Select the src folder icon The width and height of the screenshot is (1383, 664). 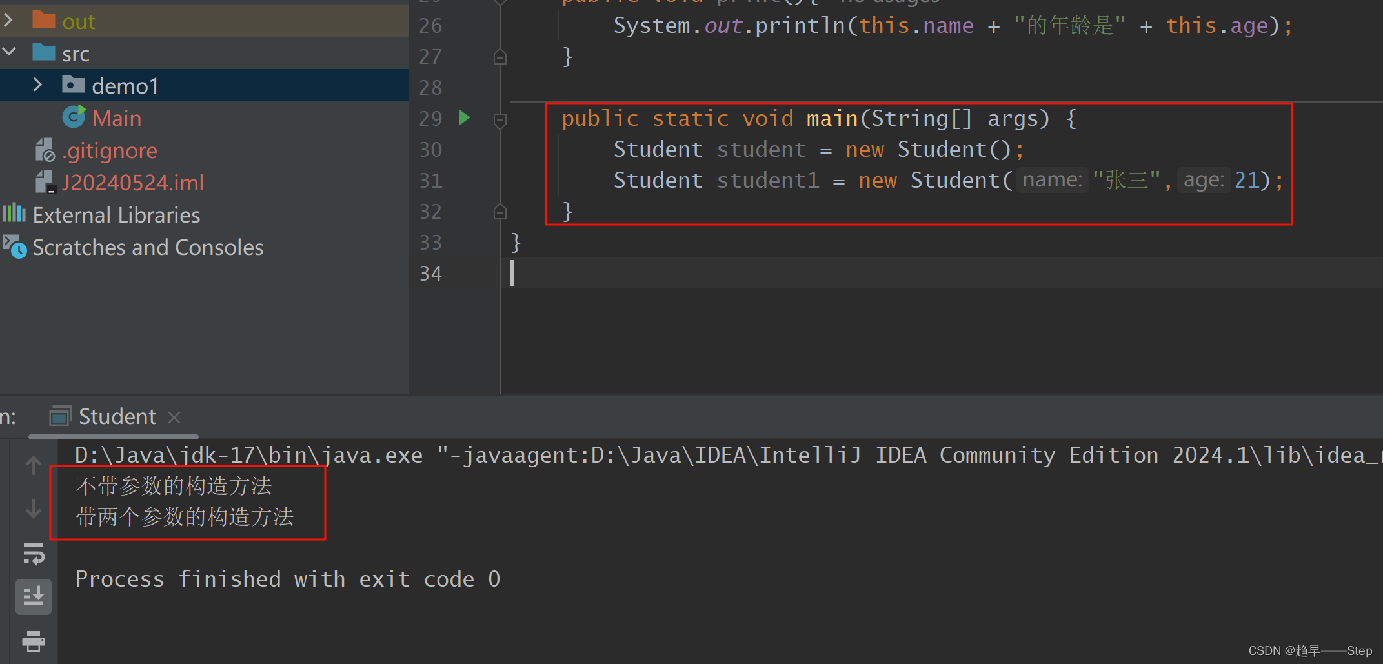(44, 52)
